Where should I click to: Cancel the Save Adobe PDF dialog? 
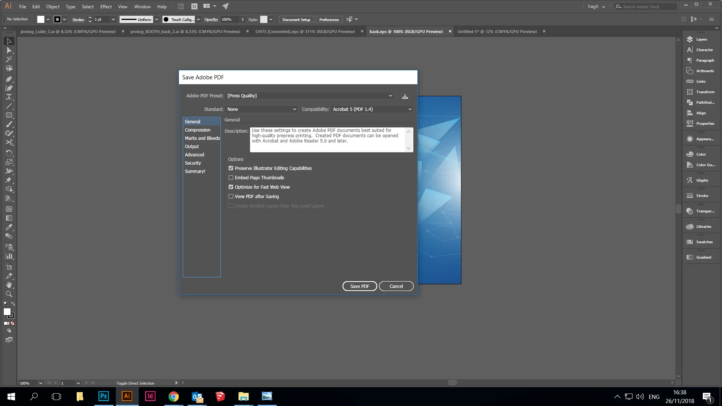396,286
